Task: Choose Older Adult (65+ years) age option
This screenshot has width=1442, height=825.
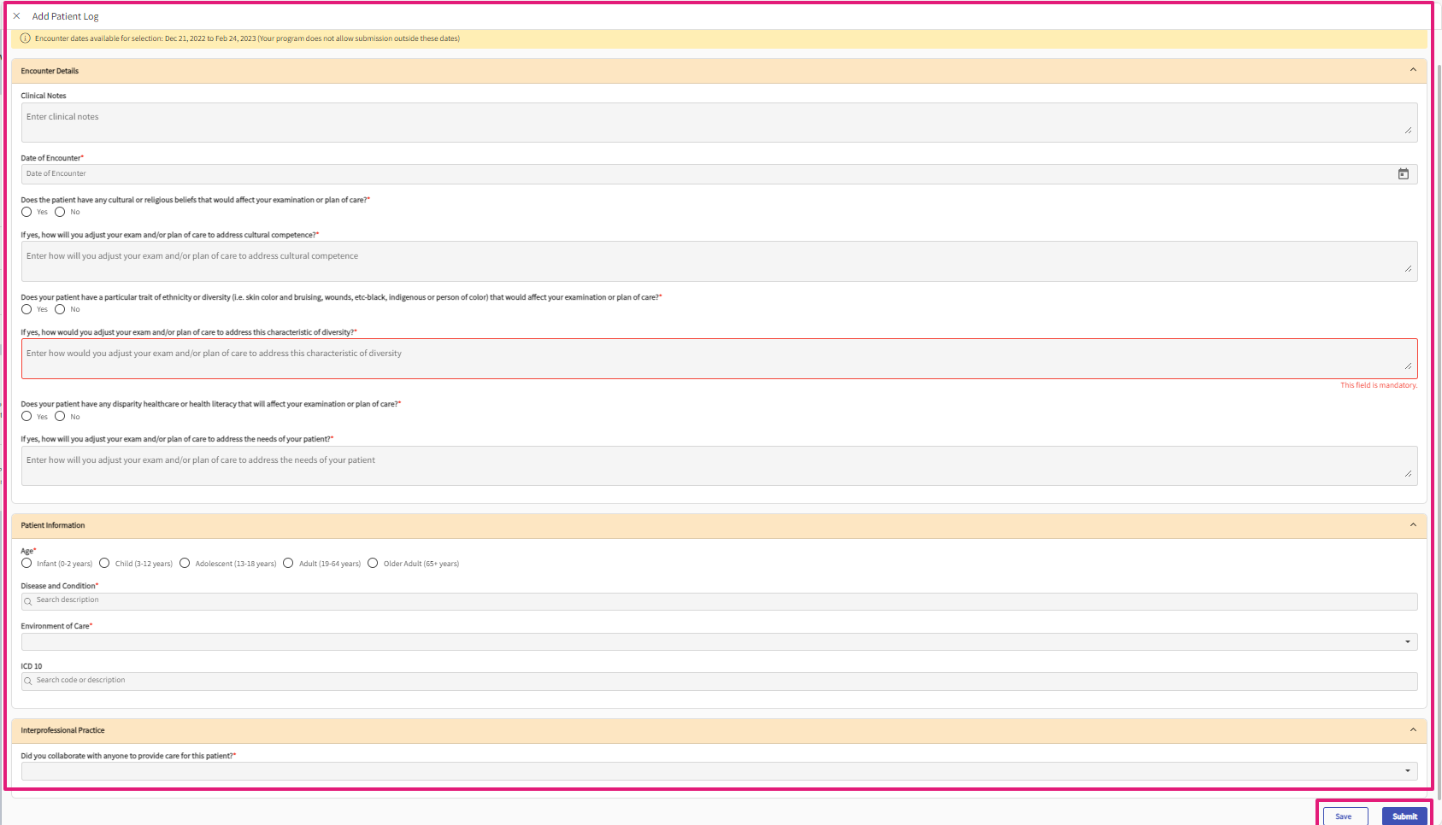Action: [373, 564]
